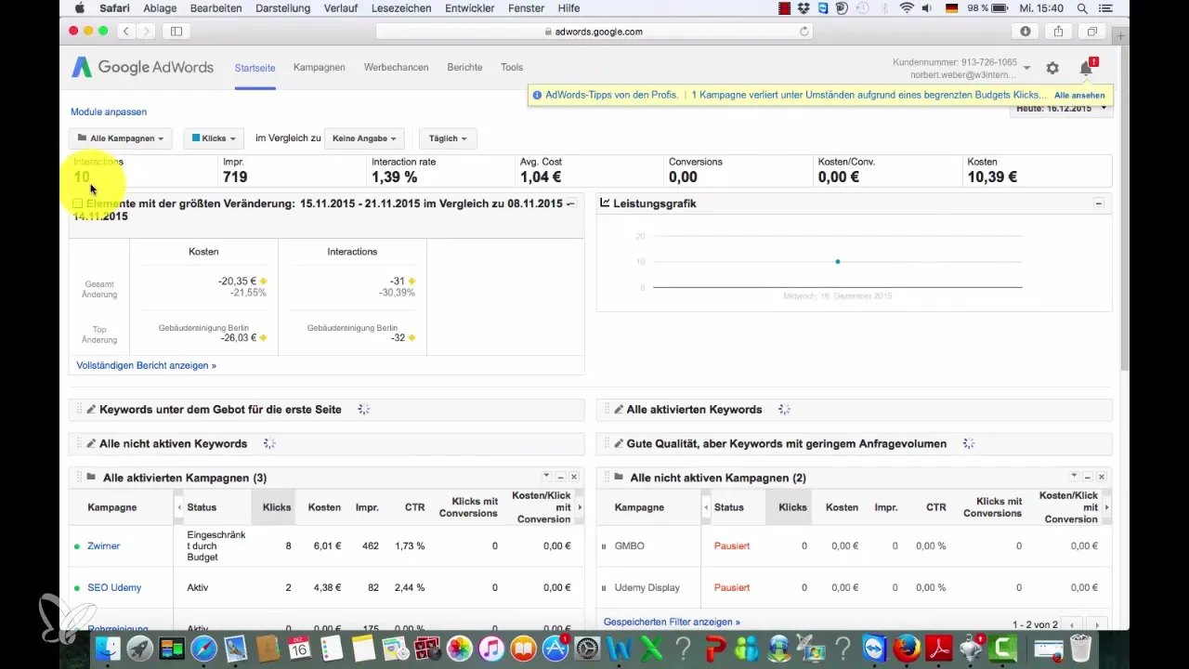Open the SEO Udemy campaign link
The image size is (1189, 669).
[x=114, y=588]
